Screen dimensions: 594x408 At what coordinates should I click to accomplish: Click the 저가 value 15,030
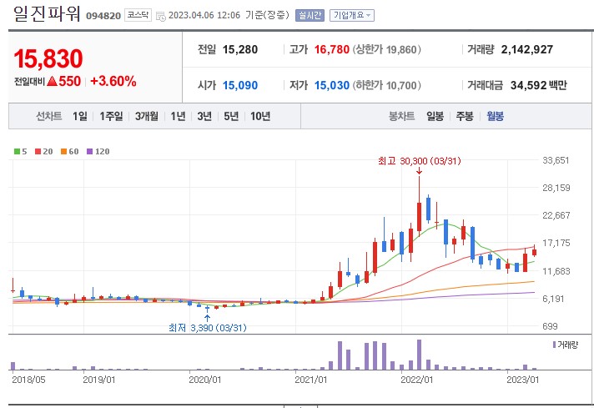coord(332,85)
